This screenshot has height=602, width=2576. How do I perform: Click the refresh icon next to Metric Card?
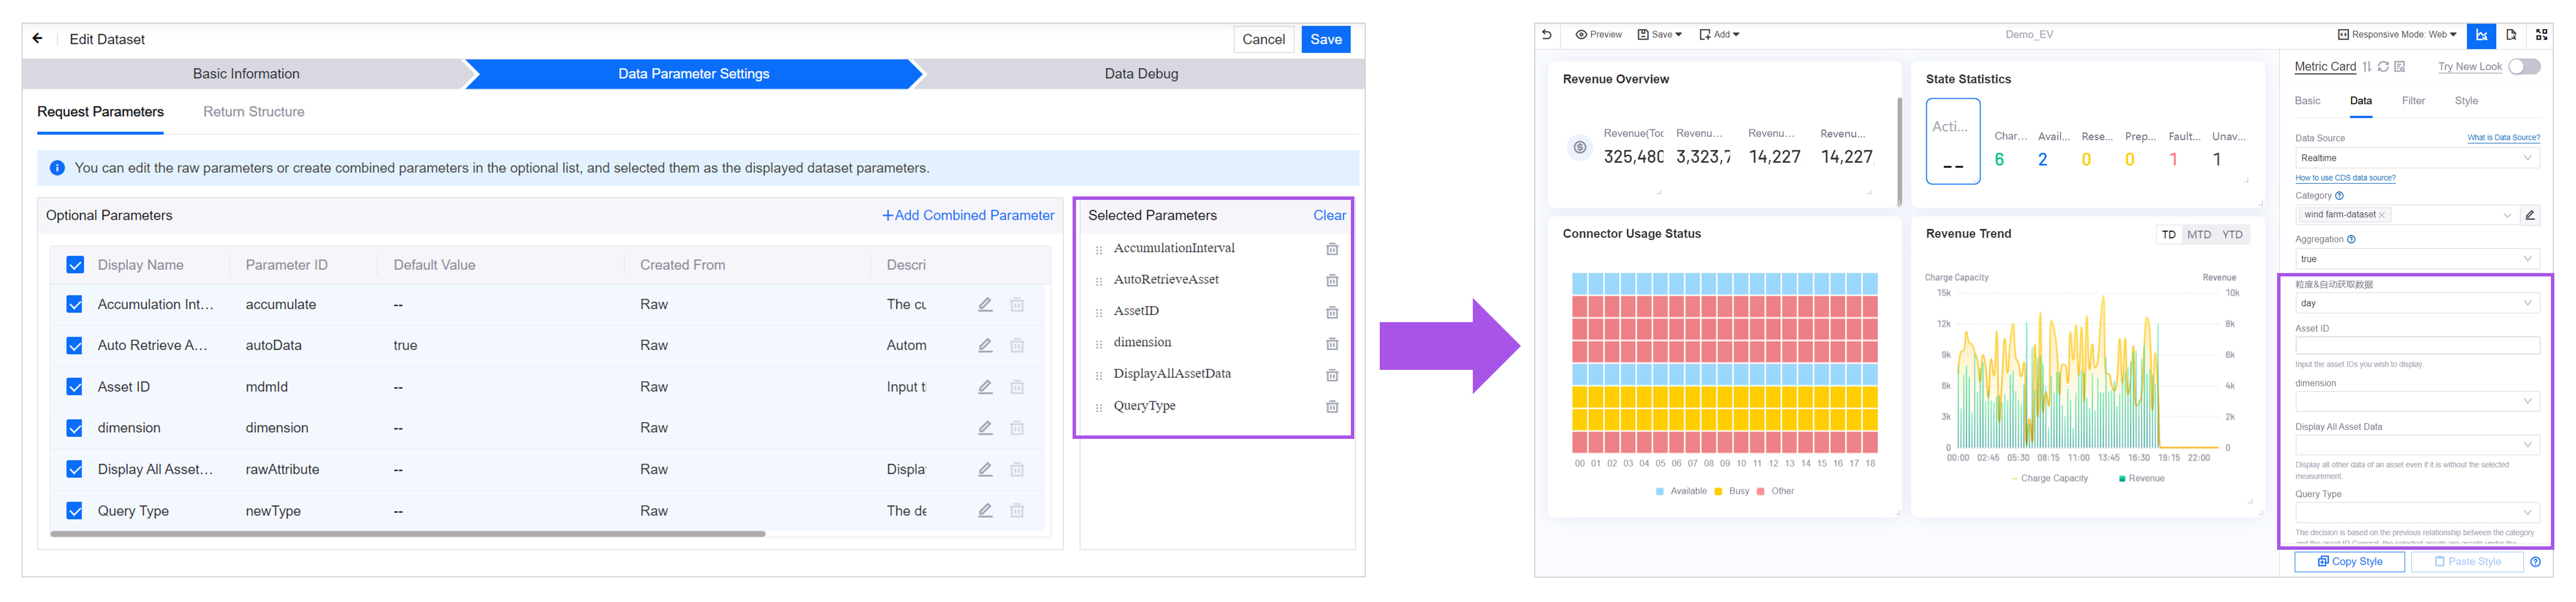tap(2383, 67)
